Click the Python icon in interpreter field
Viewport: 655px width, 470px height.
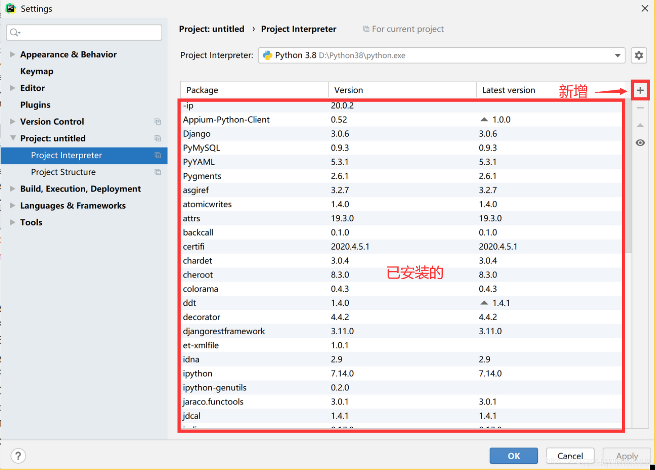[268, 55]
